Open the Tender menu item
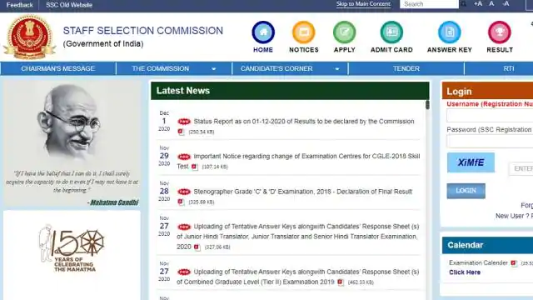533x300 pixels. [x=406, y=68]
